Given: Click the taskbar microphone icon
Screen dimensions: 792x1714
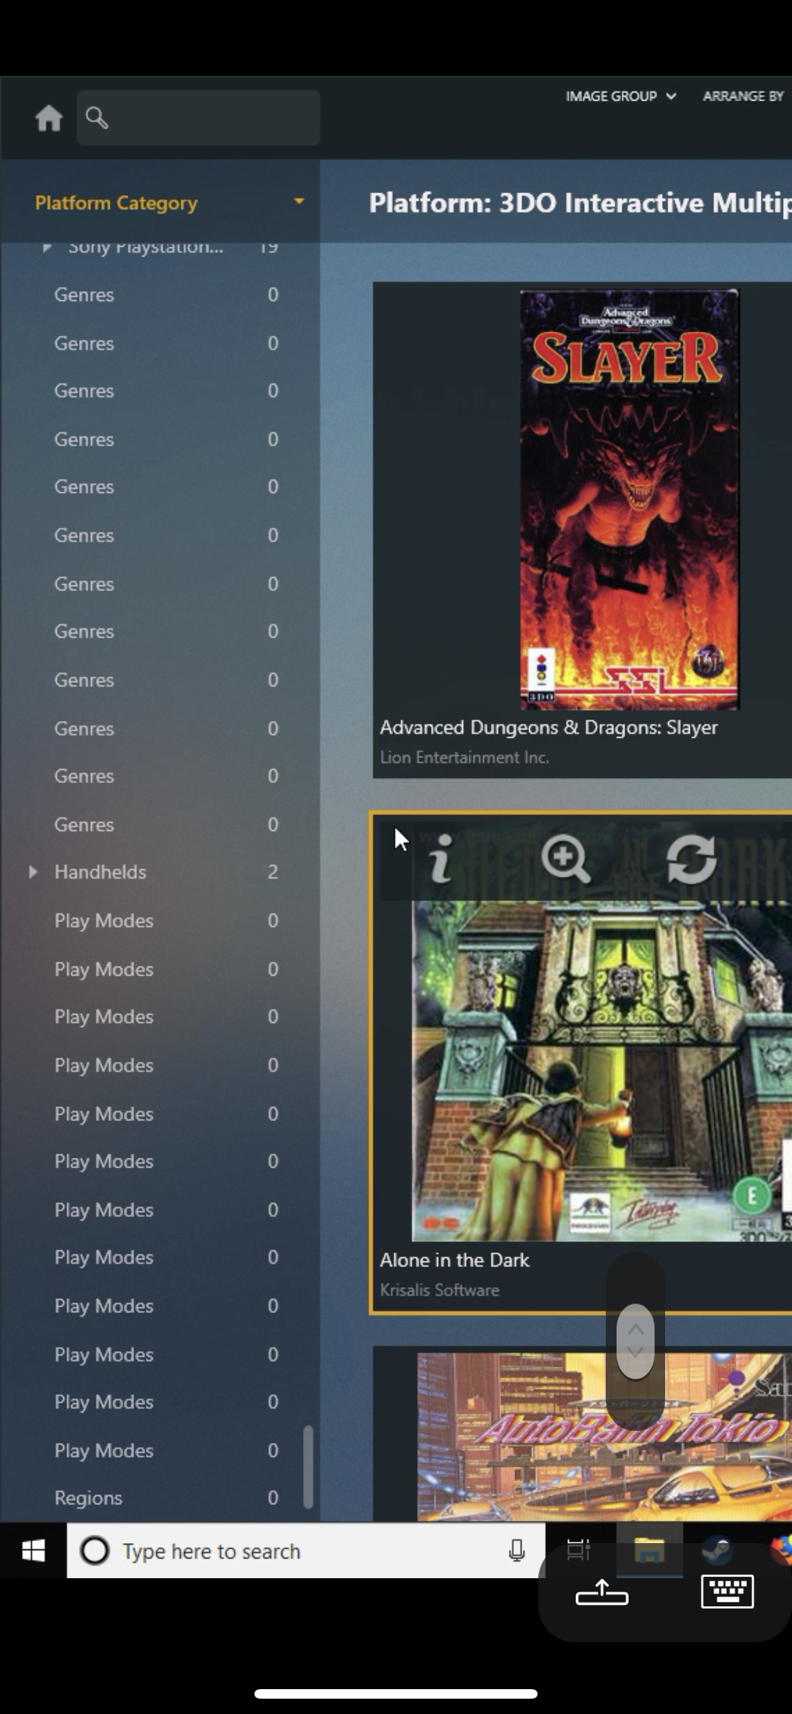Looking at the screenshot, I should pos(517,1551).
